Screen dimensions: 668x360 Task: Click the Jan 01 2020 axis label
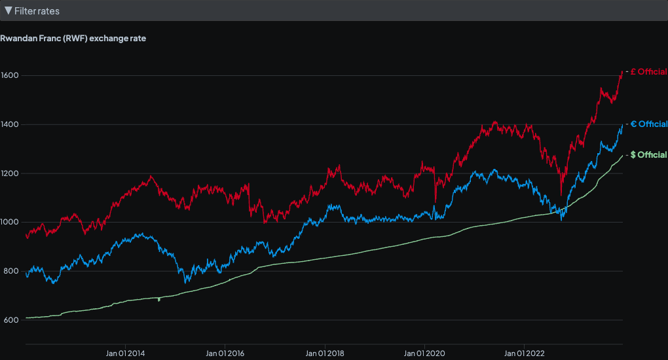click(x=424, y=353)
